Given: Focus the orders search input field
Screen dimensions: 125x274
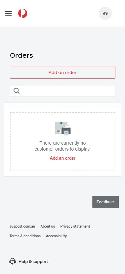Looking at the screenshot, I should pyautogui.click(x=62, y=91).
